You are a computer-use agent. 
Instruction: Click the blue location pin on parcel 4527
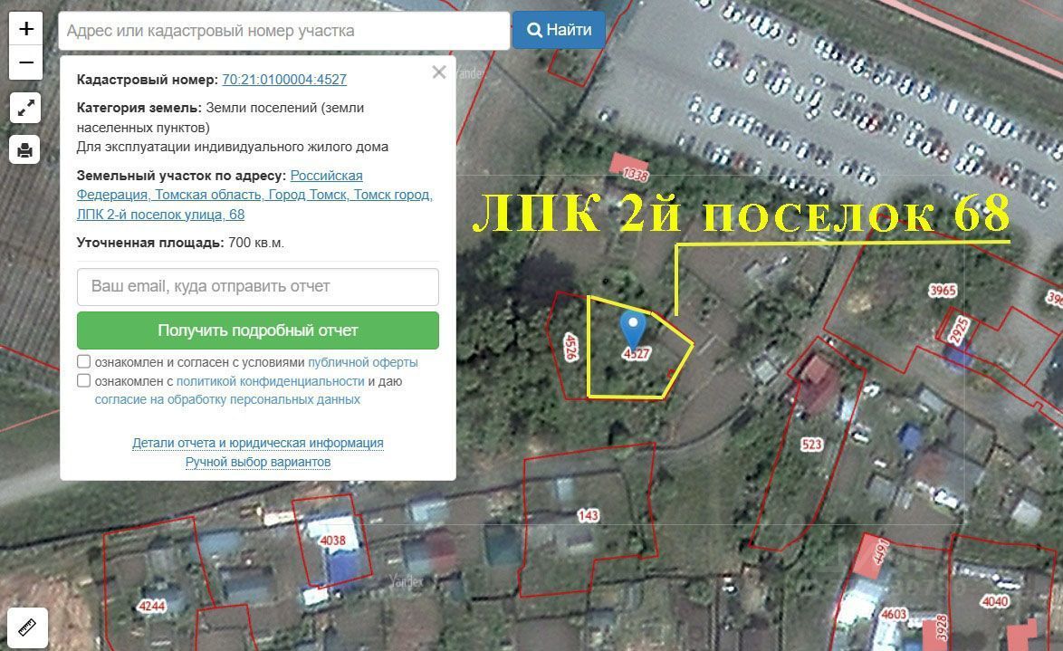(633, 330)
